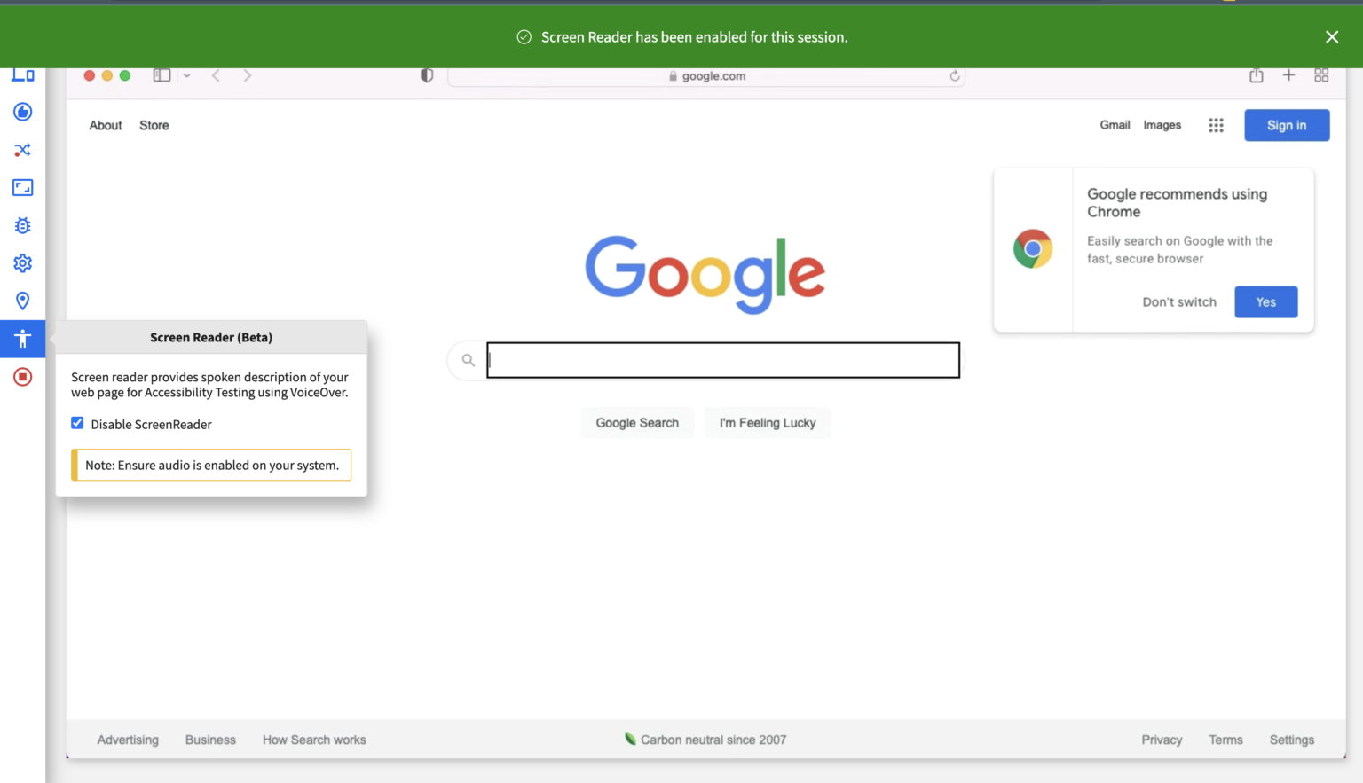
Task: Click Yes on Chrome recommendation banner
Action: click(1265, 301)
